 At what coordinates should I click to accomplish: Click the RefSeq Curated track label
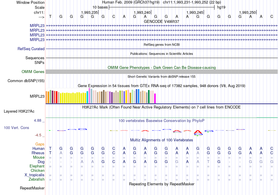click(31, 49)
